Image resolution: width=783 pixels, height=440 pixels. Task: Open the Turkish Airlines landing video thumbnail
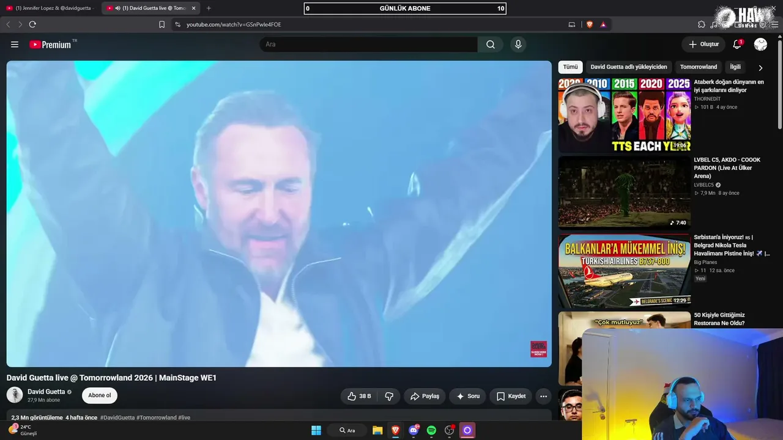625,271
